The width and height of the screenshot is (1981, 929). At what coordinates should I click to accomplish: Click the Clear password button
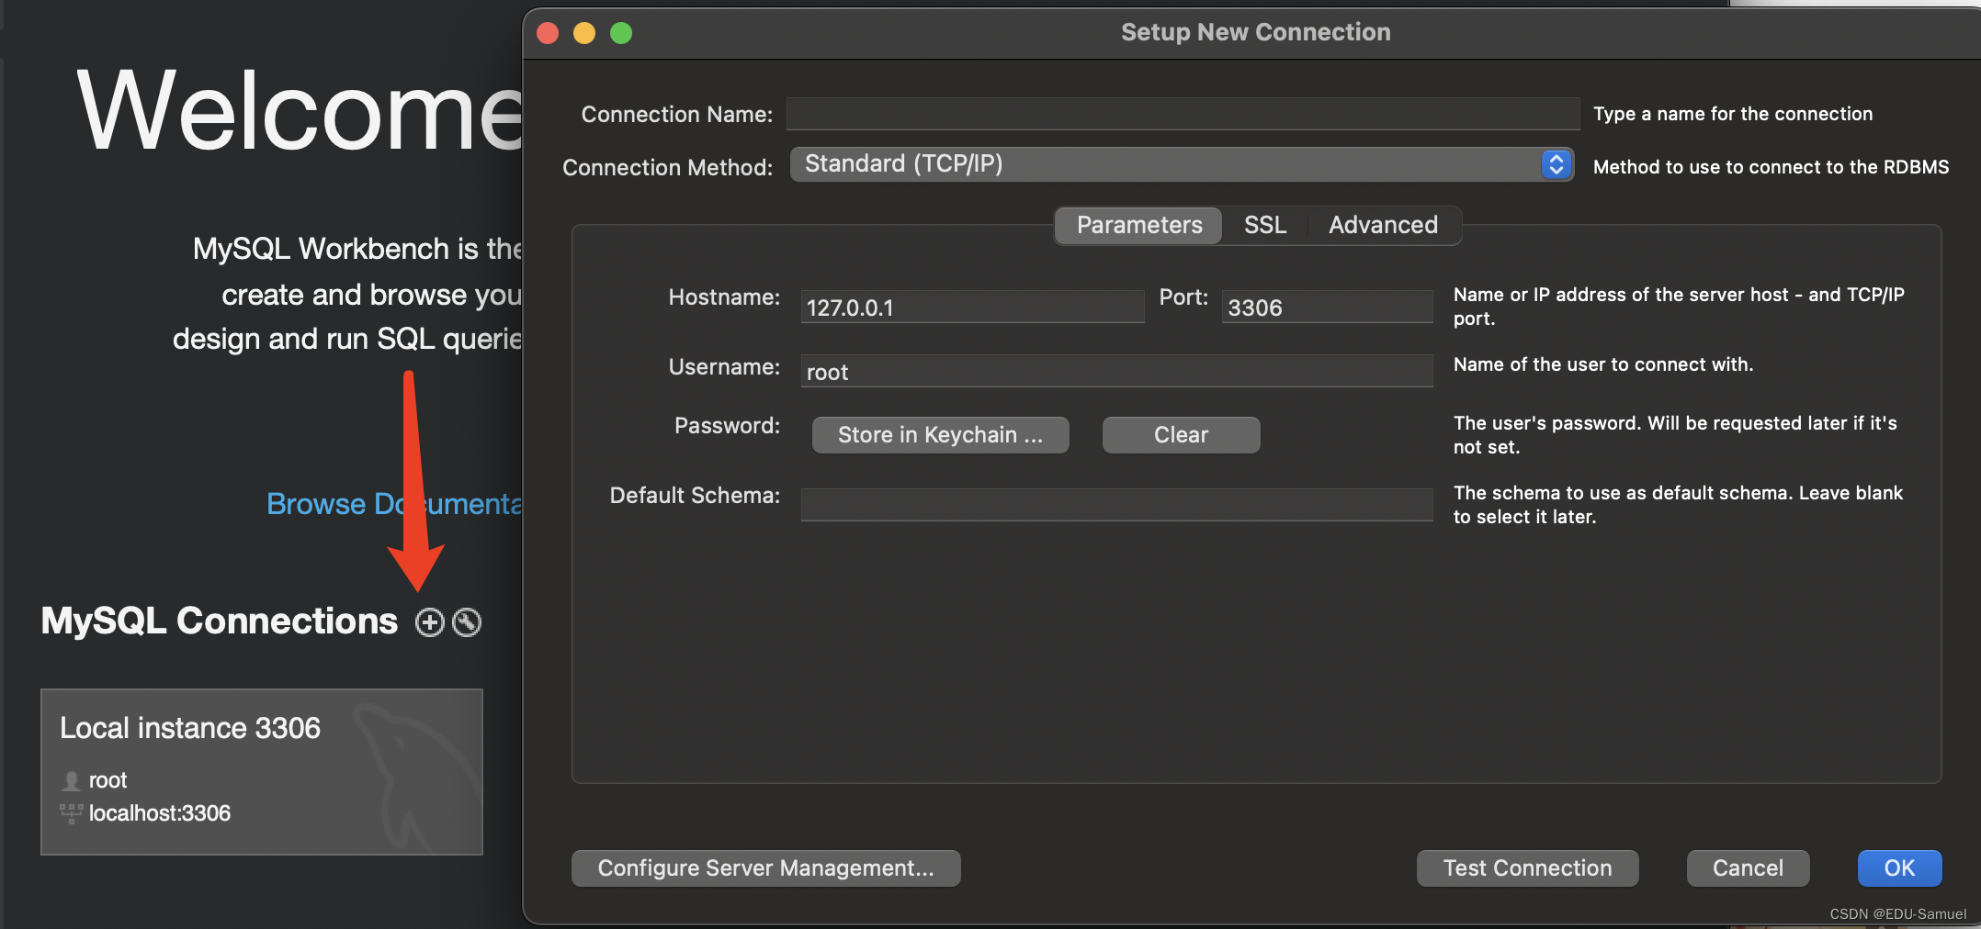click(1181, 435)
